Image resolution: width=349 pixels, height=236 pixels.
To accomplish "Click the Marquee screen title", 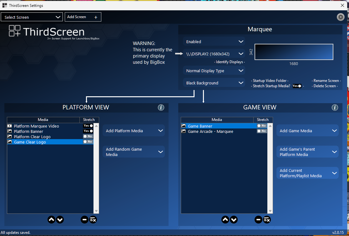I will click(x=260, y=29).
